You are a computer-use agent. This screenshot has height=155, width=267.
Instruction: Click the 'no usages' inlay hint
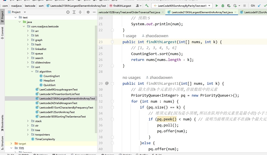click(131, 77)
